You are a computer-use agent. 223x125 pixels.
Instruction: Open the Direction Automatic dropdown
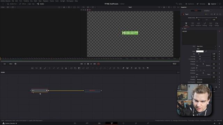(206, 80)
